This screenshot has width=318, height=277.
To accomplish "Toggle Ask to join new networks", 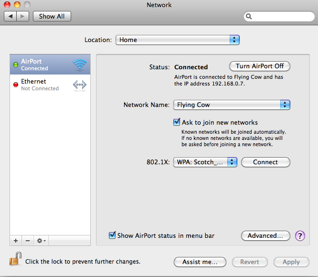I will tap(177, 122).
